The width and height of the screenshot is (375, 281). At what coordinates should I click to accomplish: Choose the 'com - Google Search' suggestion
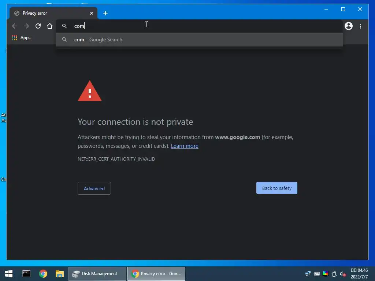(199, 40)
